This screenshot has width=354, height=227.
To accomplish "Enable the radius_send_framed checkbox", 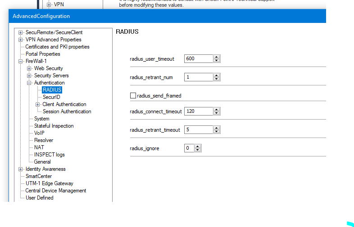I will [133, 96].
